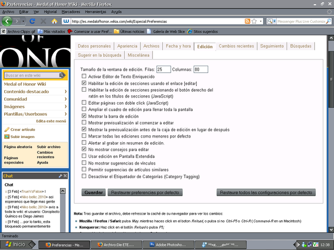Open the Inicio start menu
Image resolution: width=334 pixels, height=250 pixels.
click(15, 244)
